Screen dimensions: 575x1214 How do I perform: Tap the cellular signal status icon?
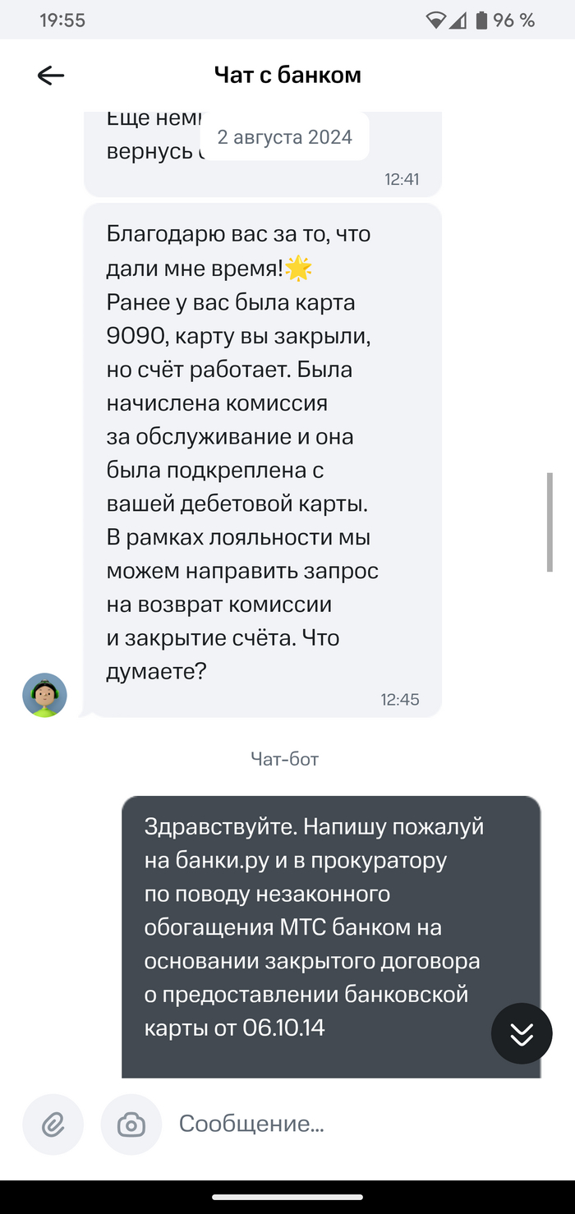tap(458, 21)
